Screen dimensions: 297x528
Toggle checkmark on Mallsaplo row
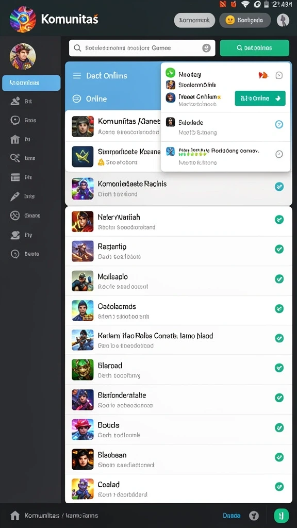[x=279, y=279]
